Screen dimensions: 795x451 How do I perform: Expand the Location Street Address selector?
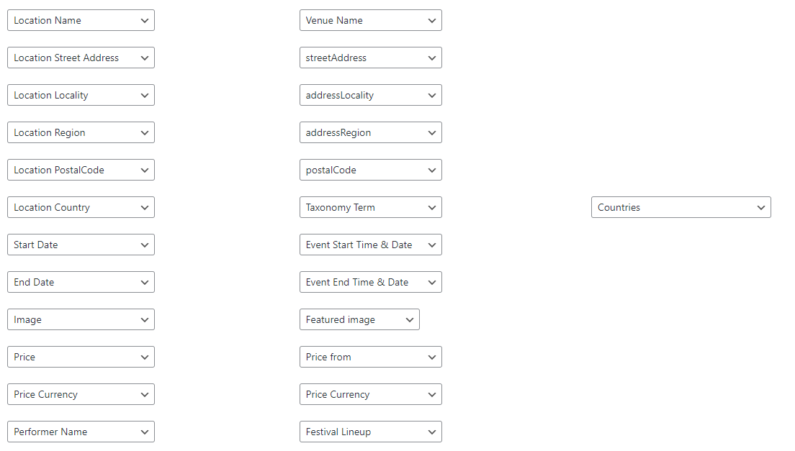(81, 58)
